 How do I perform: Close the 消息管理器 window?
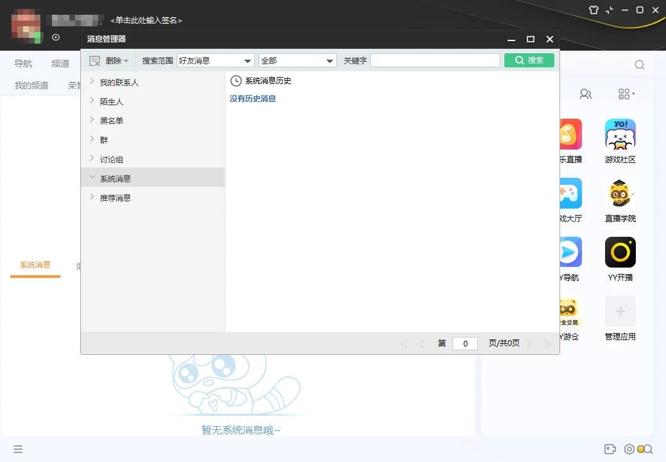click(x=550, y=39)
